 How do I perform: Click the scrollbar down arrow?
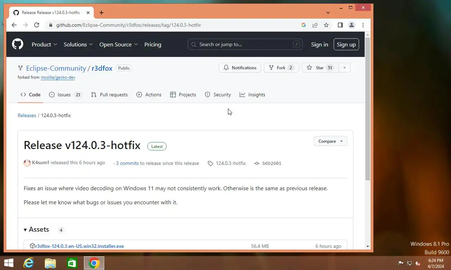(x=367, y=246)
